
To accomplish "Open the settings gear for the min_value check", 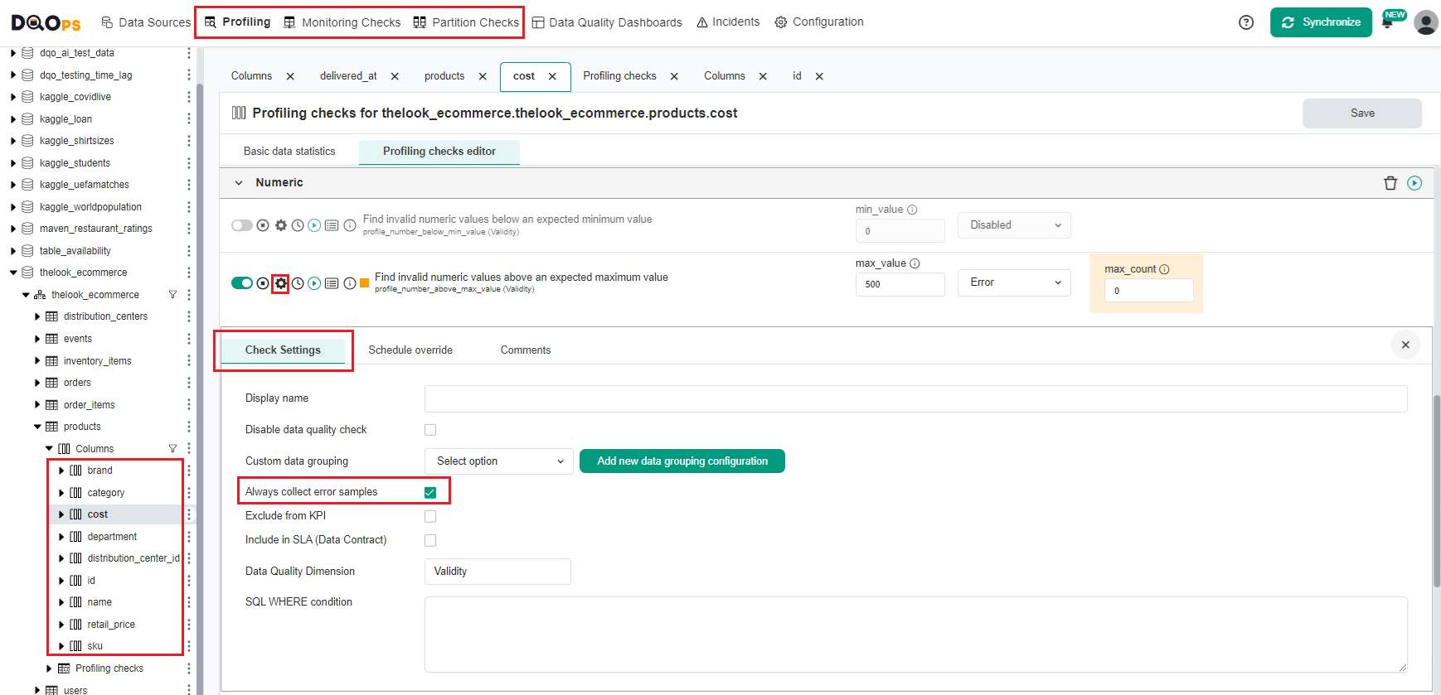I will coord(281,225).
